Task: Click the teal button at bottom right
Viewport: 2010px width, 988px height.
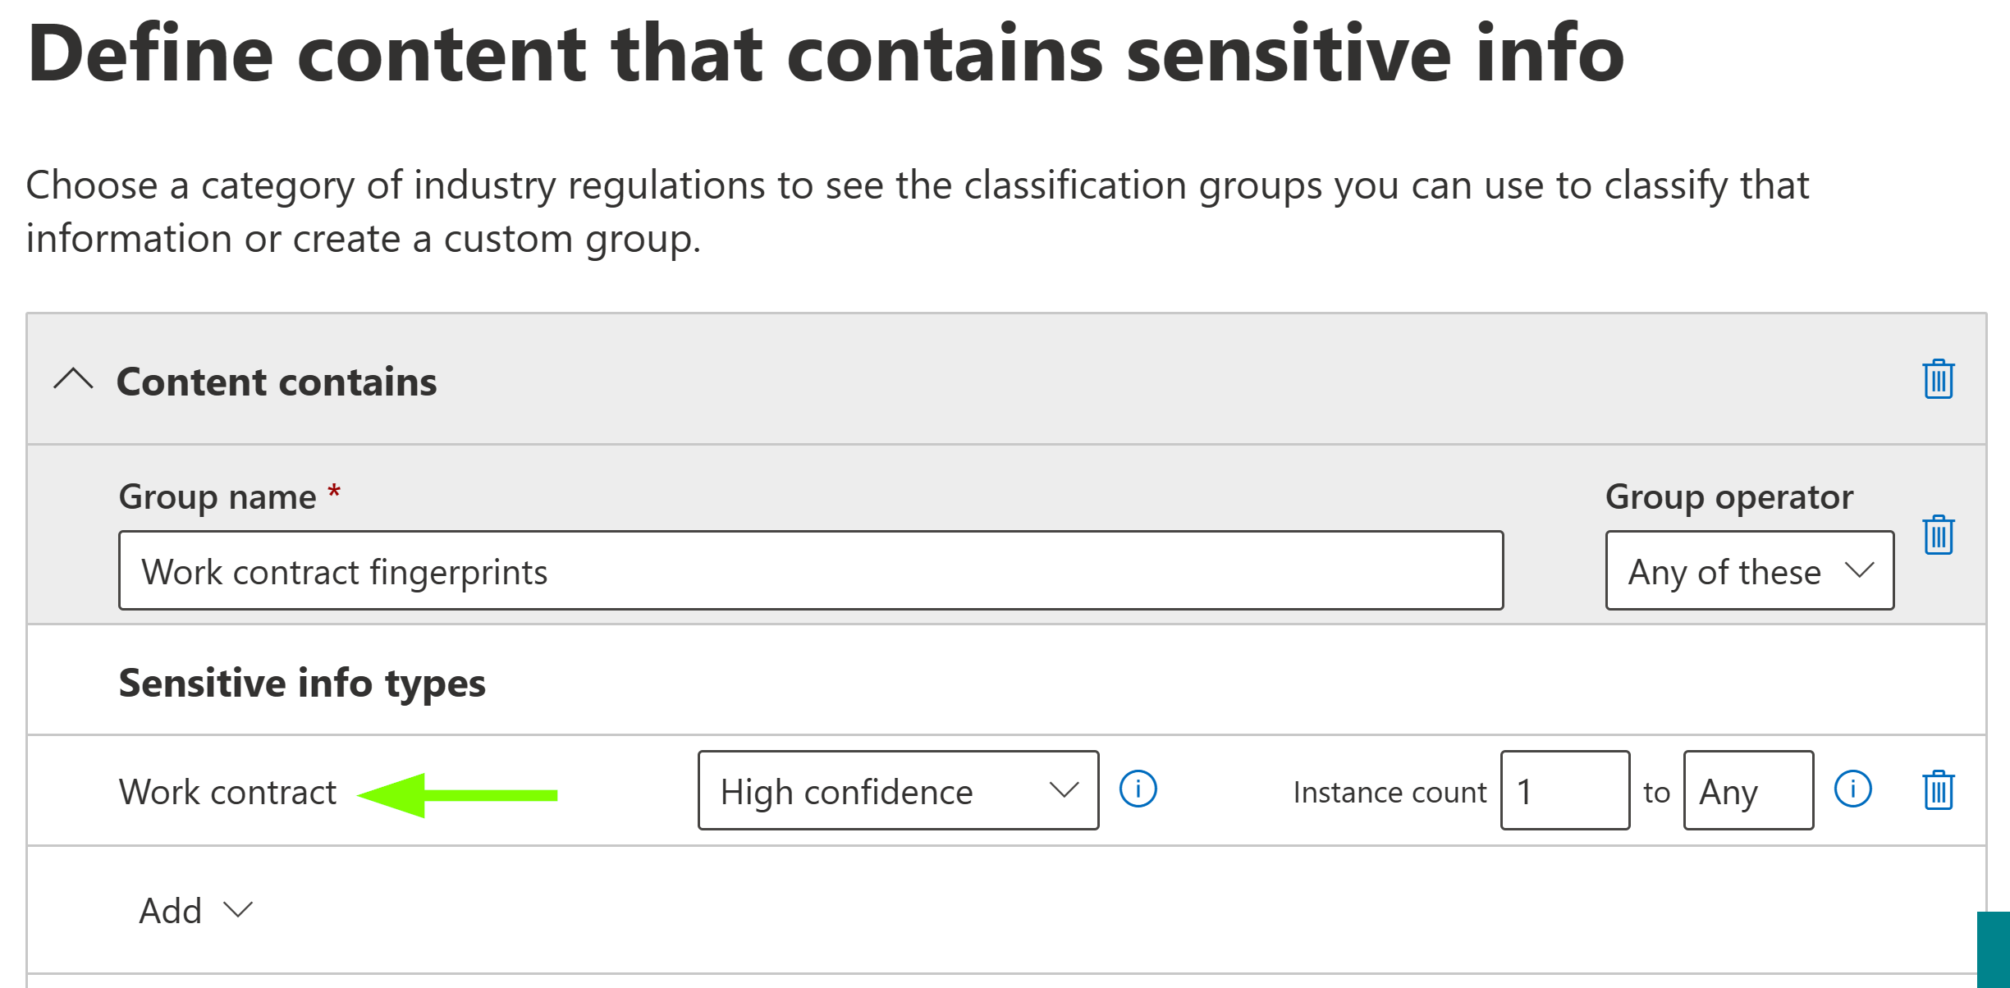Action: click(1994, 949)
